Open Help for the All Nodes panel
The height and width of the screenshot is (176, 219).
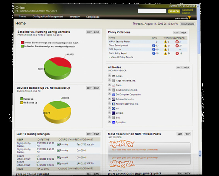pyautogui.click(x=186, y=68)
